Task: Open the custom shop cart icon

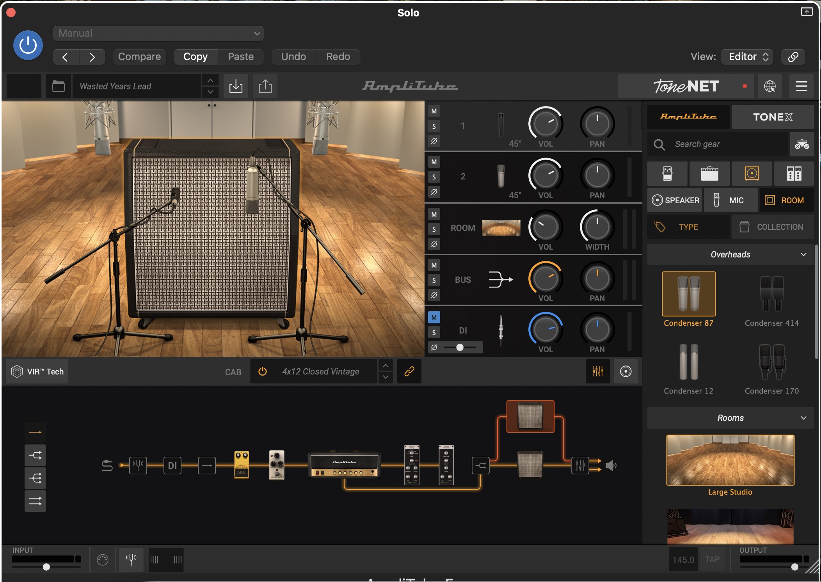Action: click(x=802, y=144)
